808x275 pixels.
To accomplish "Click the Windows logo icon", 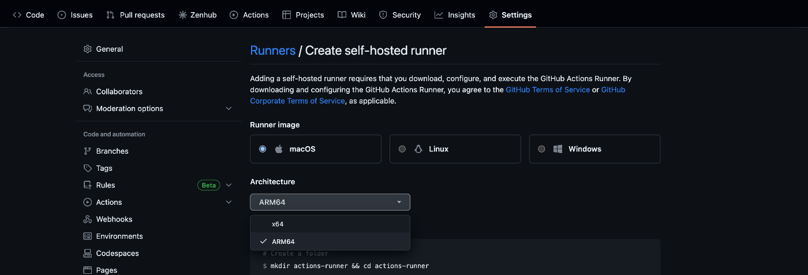I will pos(558,149).
